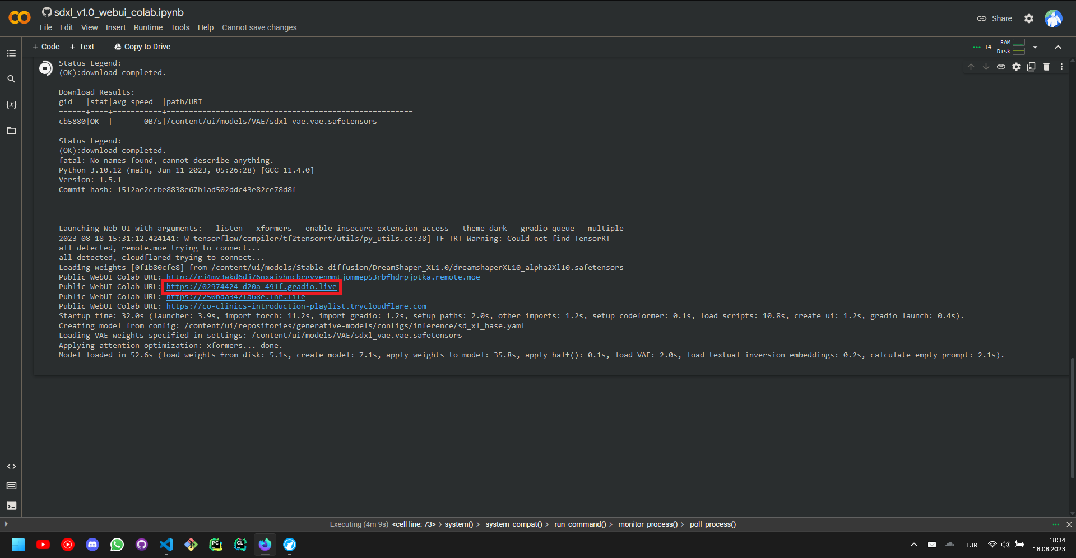1076x558 pixels.
Task: Open the Insert menu
Action: coord(115,27)
